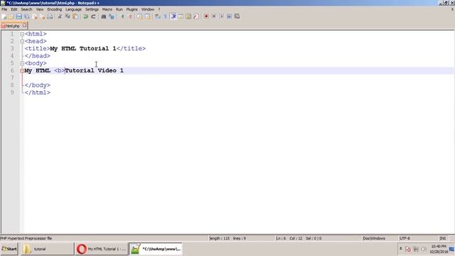Screen dimensions: 455x256
Task: Collapse the red fold marker on line 6
Action: pos(22,70)
